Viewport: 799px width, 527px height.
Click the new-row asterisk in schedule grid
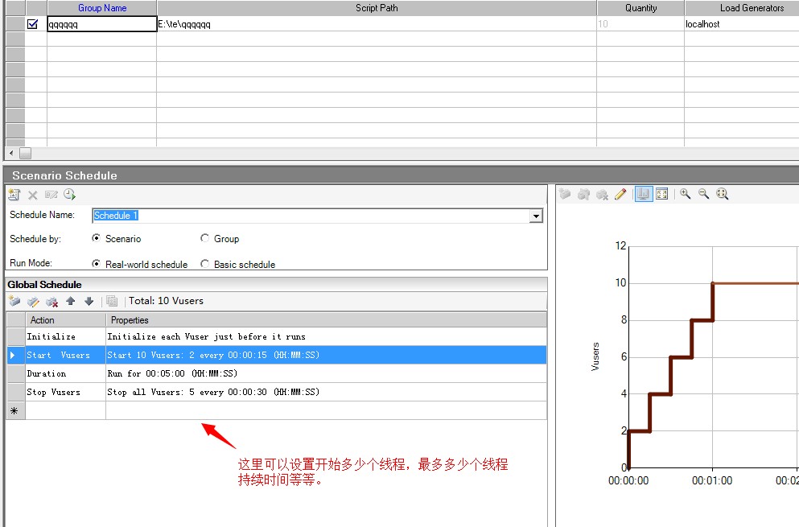(14, 411)
